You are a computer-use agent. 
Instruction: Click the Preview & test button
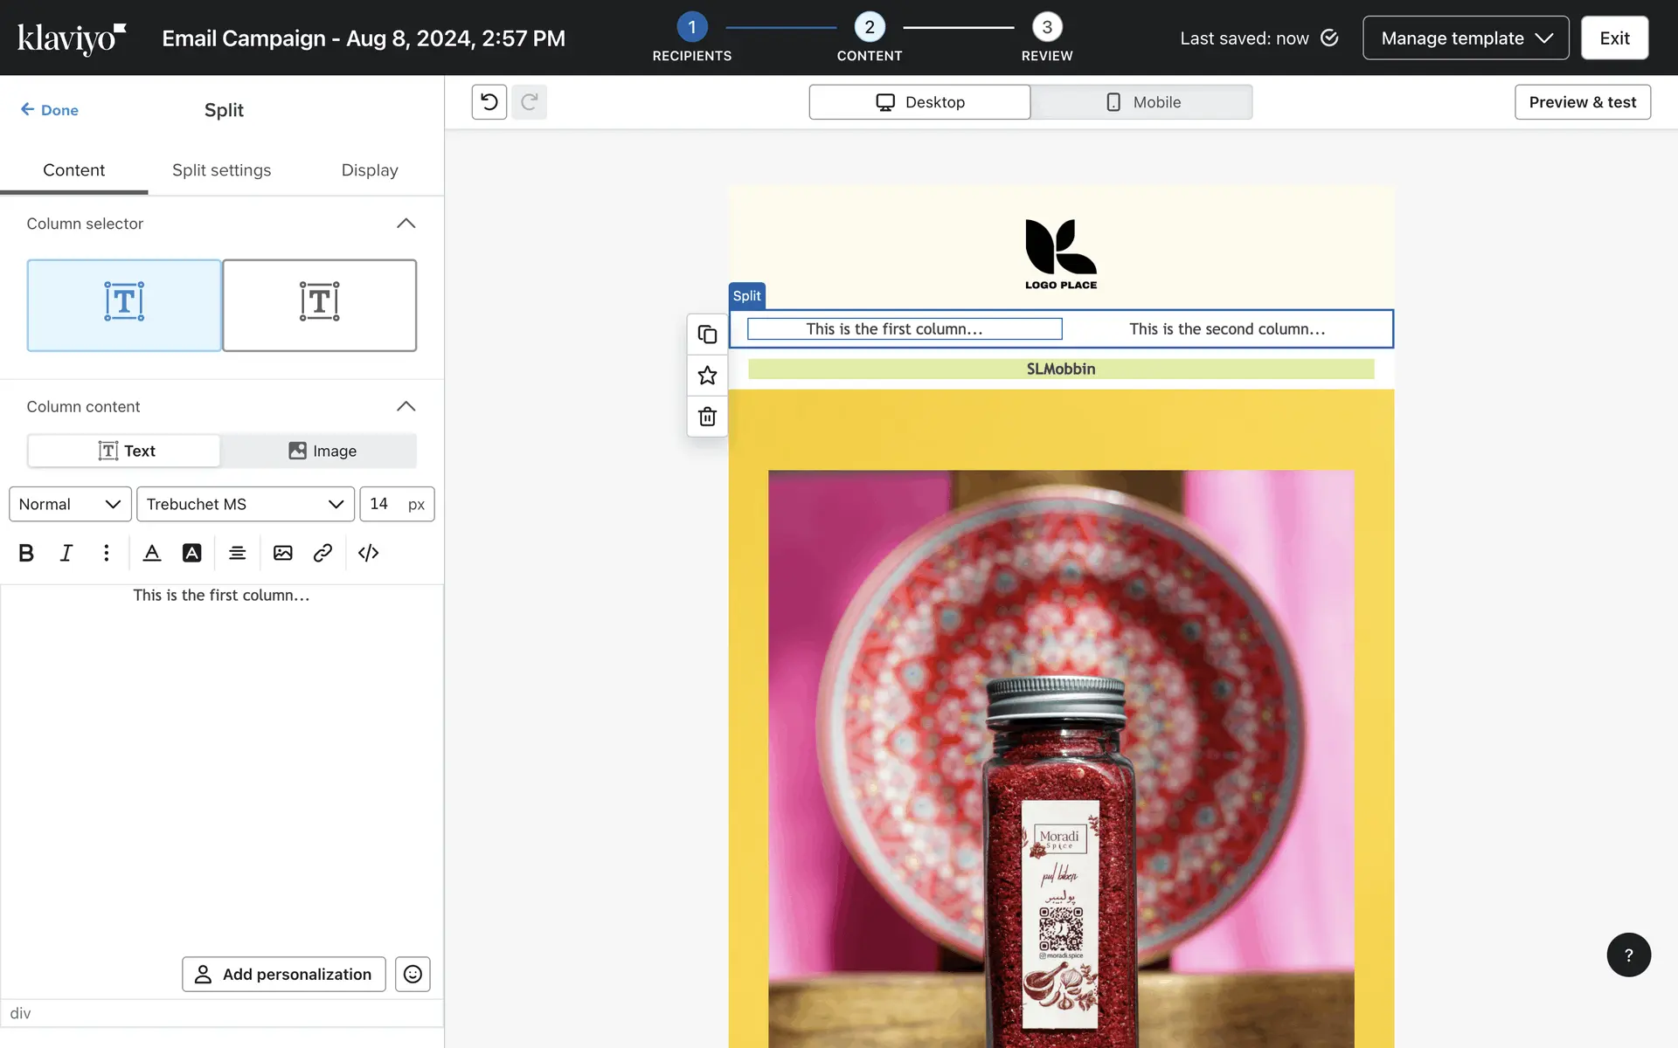pyautogui.click(x=1582, y=102)
